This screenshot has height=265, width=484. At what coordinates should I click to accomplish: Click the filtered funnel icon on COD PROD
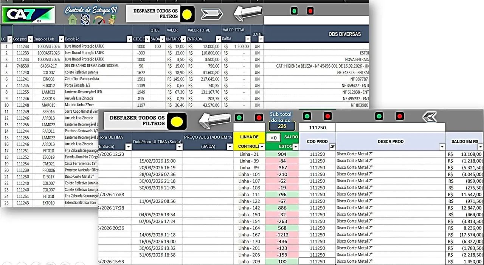click(x=332, y=147)
